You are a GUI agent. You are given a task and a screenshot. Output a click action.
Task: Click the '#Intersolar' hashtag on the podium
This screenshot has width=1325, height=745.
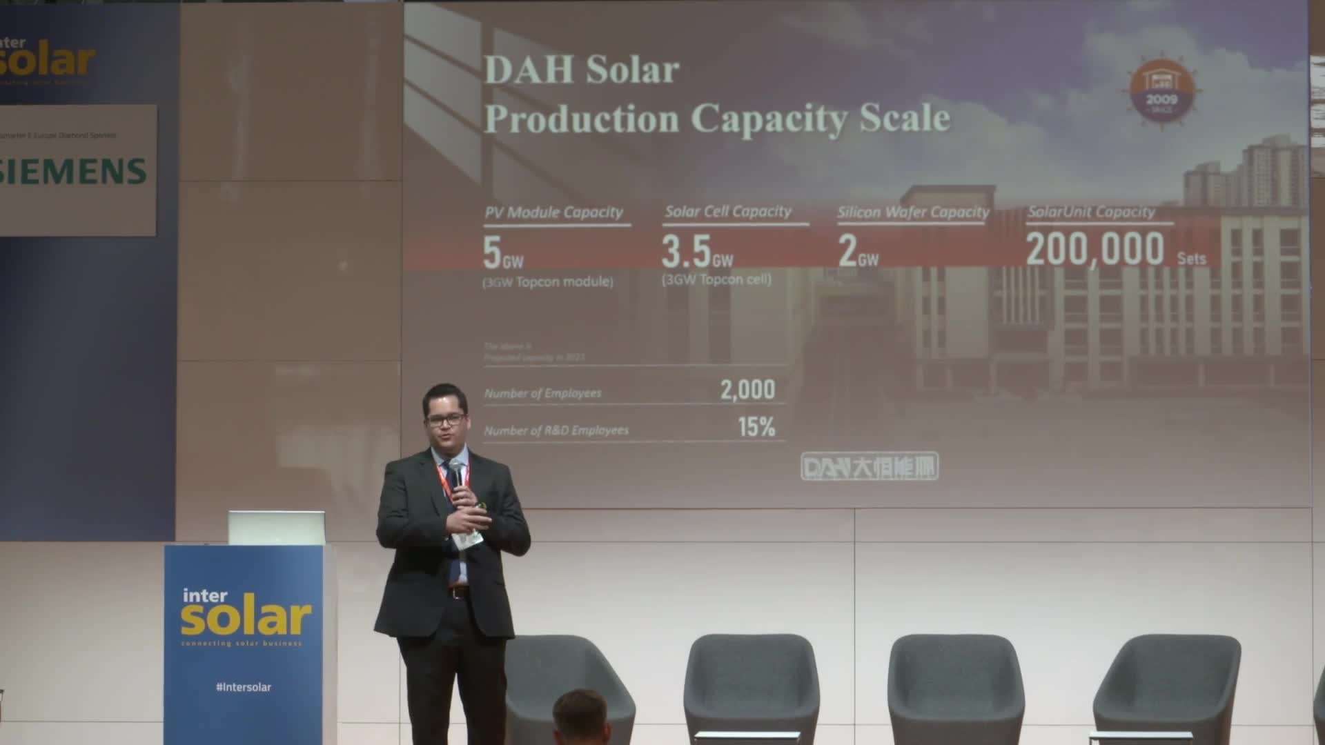coord(244,687)
